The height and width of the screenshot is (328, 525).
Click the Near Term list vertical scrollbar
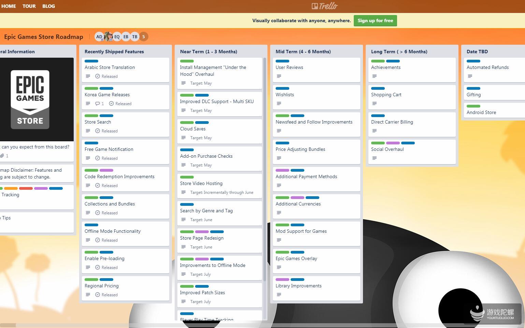265,169
